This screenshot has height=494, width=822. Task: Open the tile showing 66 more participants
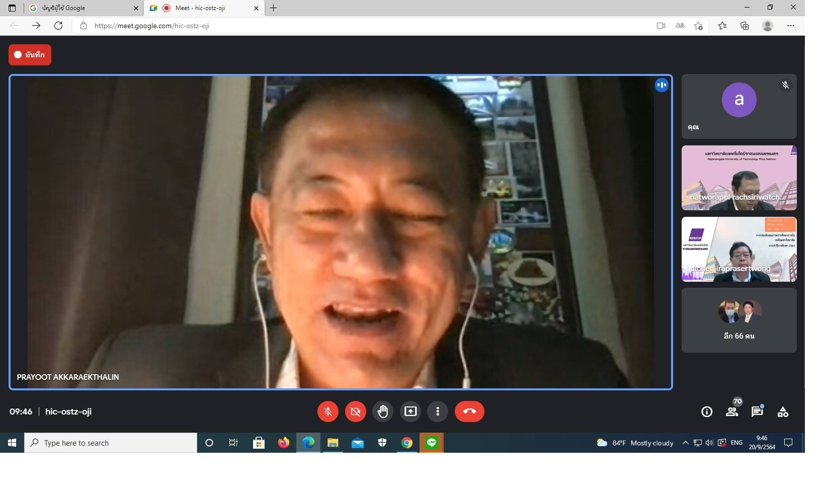pyautogui.click(x=738, y=320)
